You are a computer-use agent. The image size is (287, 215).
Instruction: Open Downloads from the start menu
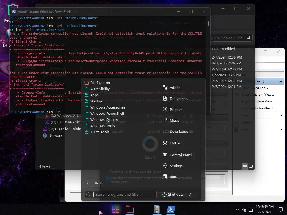pos(175,132)
